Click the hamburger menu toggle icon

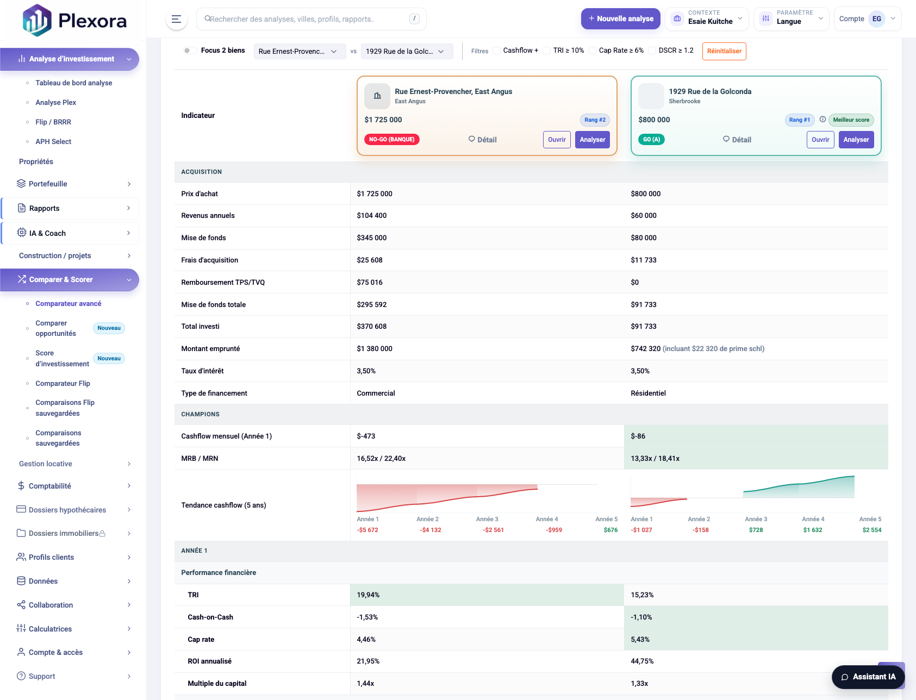[x=176, y=19]
